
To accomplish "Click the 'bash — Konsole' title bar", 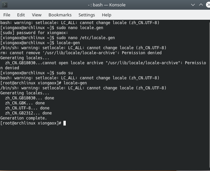I will point(107,5).
